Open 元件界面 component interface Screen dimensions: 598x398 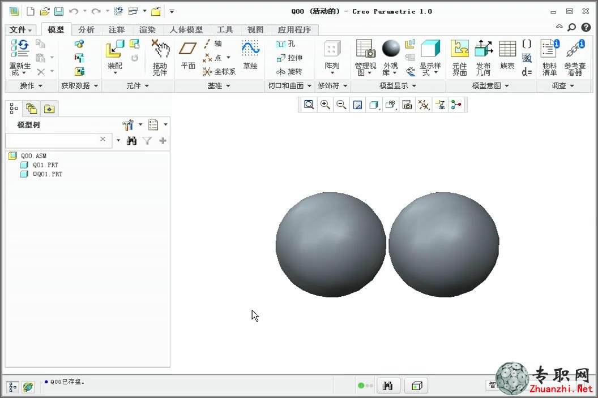pyautogui.click(x=460, y=57)
